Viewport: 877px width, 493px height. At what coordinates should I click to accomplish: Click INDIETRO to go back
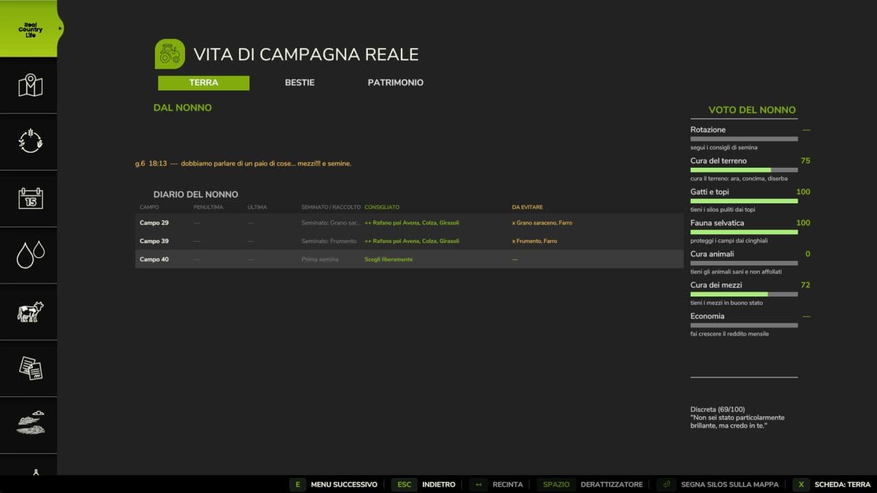coord(438,485)
